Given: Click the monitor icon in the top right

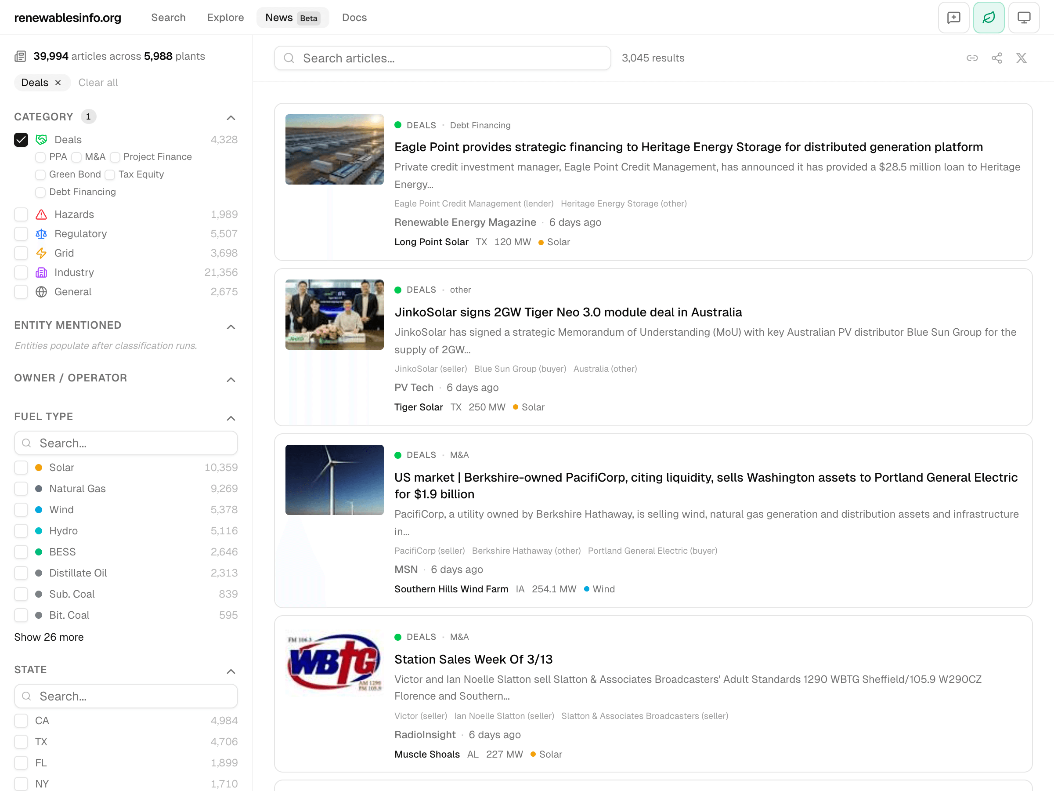Looking at the screenshot, I should (1024, 17).
